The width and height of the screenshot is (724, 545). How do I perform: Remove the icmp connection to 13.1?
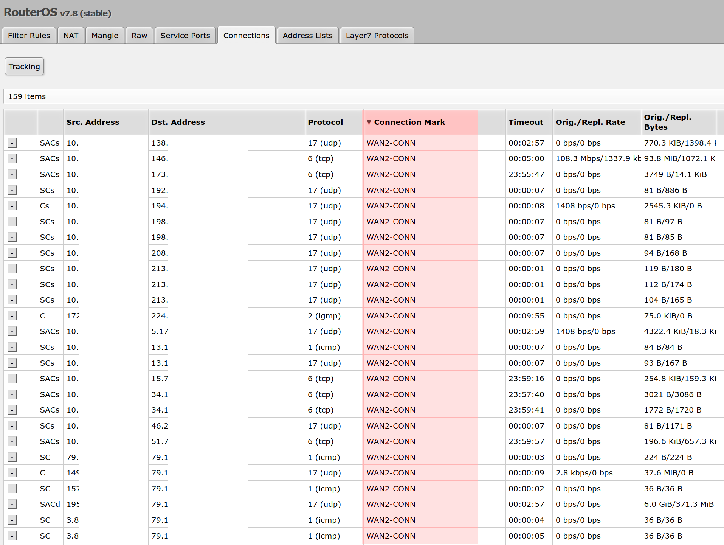pos(12,347)
